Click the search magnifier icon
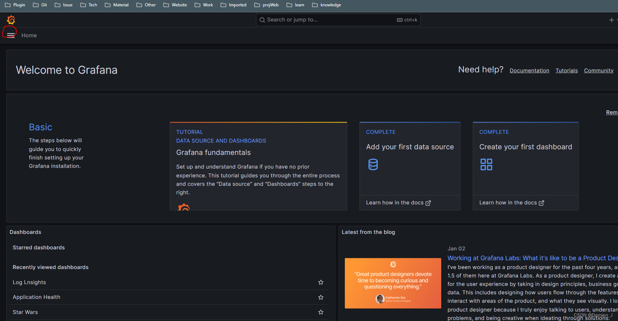Image resolution: width=618 pixels, height=321 pixels. (x=262, y=20)
